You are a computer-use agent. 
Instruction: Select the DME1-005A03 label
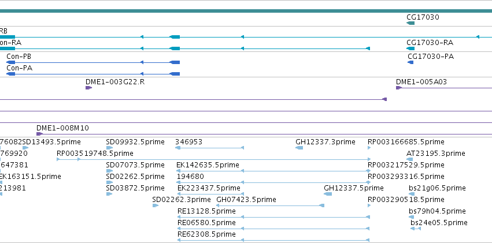click(x=421, y=82)
